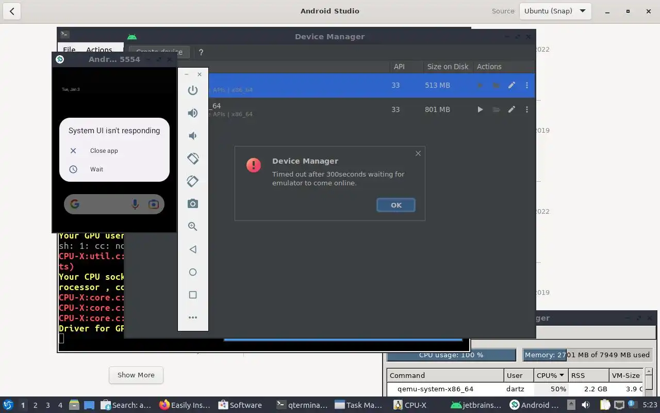Open emulator extended controls three-dot icon
Screen dimensions: 660x413
(x=193, y=317)
